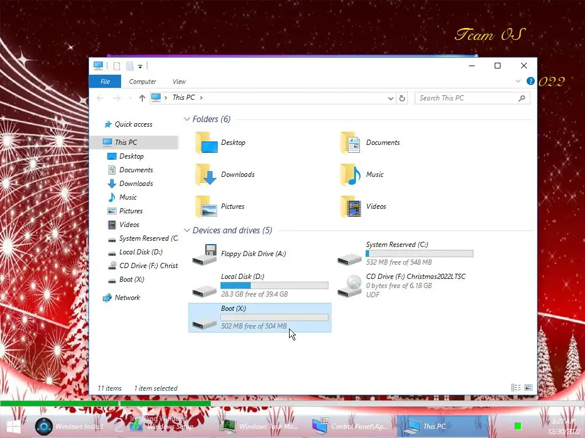This screenshot has width=585, height=438.
Task: Open the View ribbon tab
Action: 179,82
